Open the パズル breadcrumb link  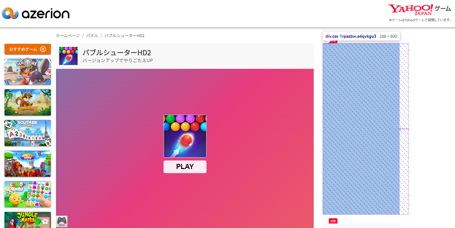[92, 36]
